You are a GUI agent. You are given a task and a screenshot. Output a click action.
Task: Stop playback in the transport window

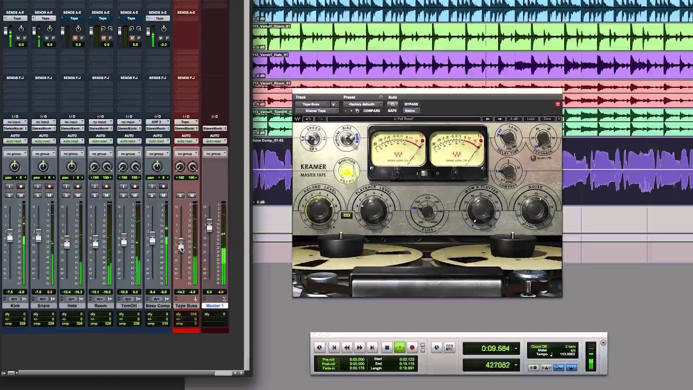[387, 347]
